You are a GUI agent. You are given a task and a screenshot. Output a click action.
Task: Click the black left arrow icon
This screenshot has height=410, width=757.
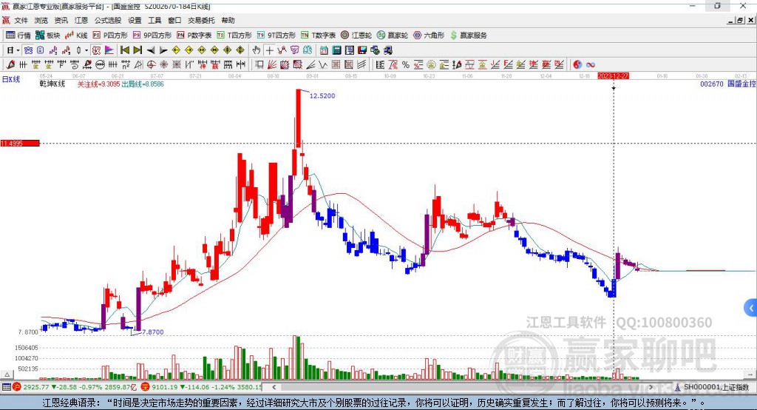coord(151,50)
